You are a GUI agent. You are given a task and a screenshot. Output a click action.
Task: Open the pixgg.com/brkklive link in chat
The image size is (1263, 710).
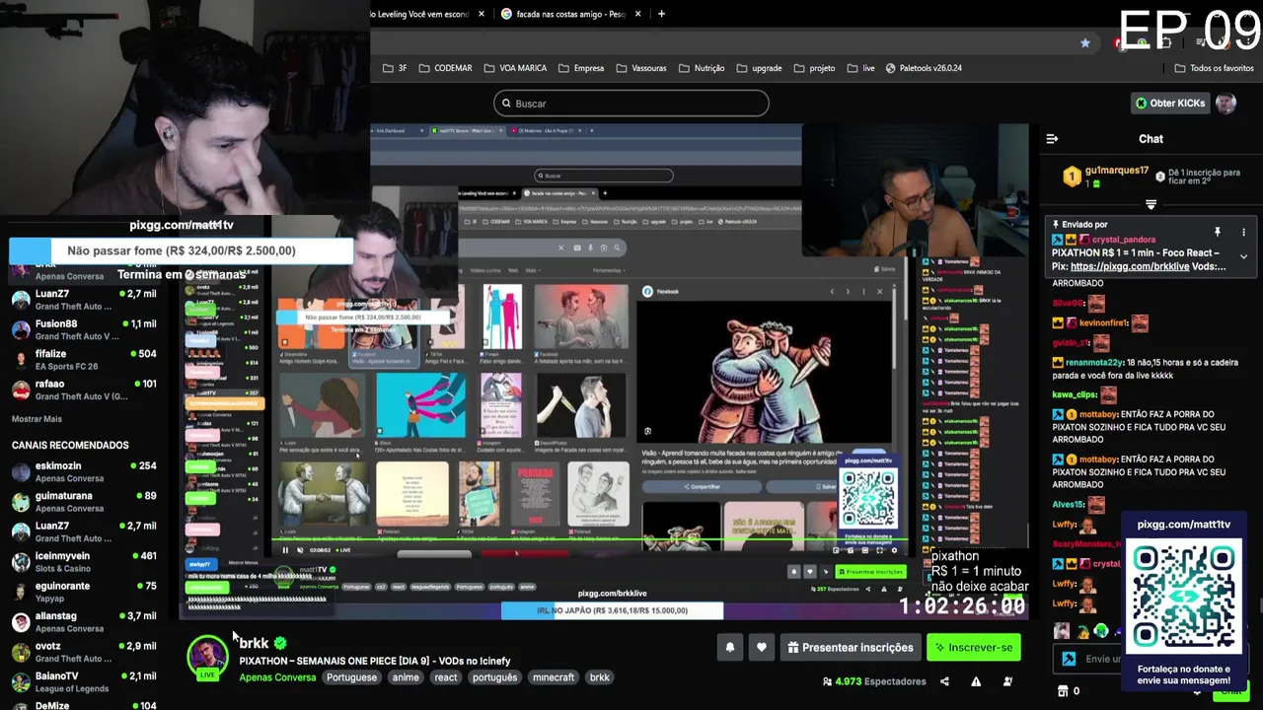point(1129,266)
